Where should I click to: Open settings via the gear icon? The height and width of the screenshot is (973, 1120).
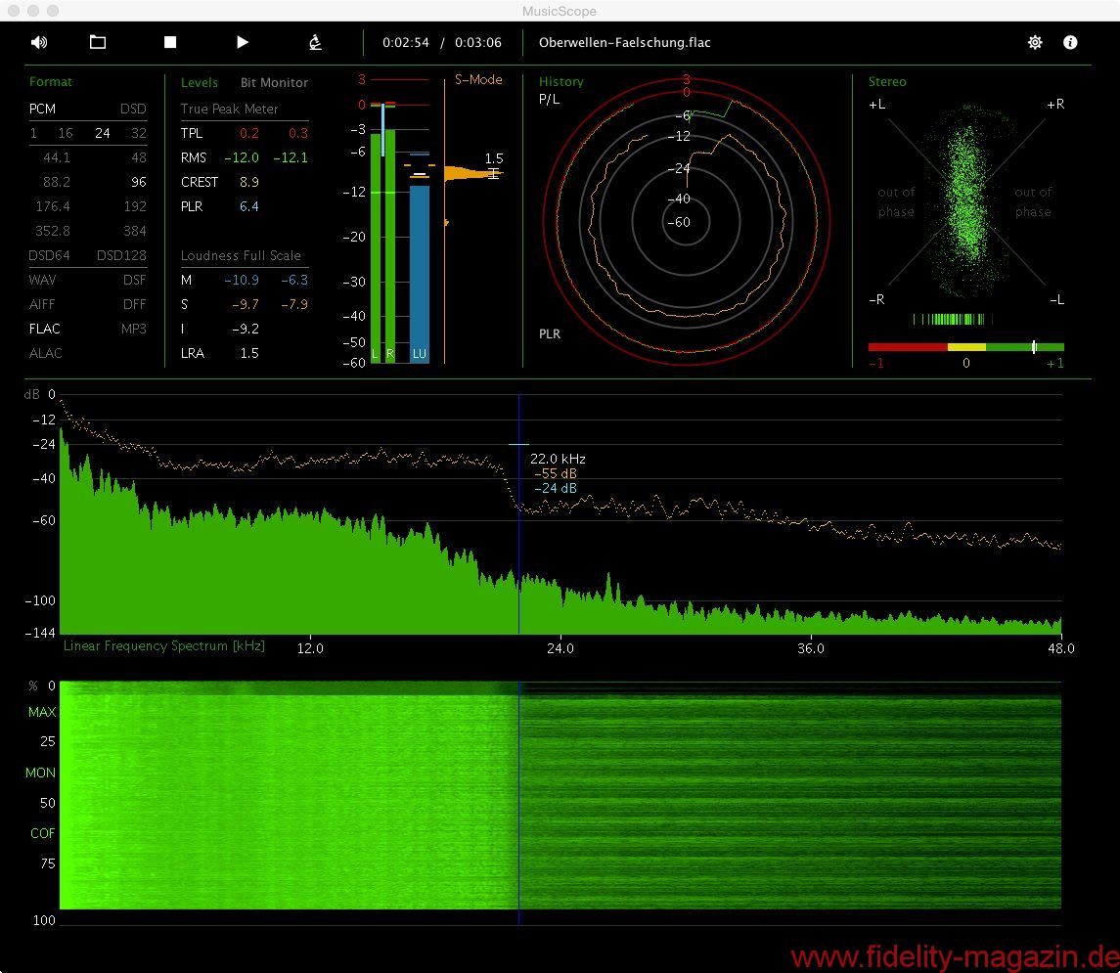click(1035, 42)
